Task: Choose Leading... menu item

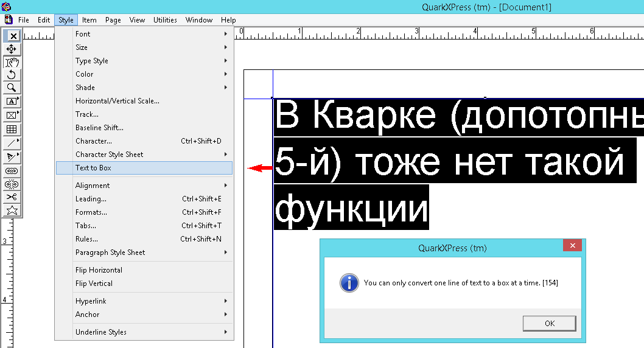Action: (x=144, y=199)
